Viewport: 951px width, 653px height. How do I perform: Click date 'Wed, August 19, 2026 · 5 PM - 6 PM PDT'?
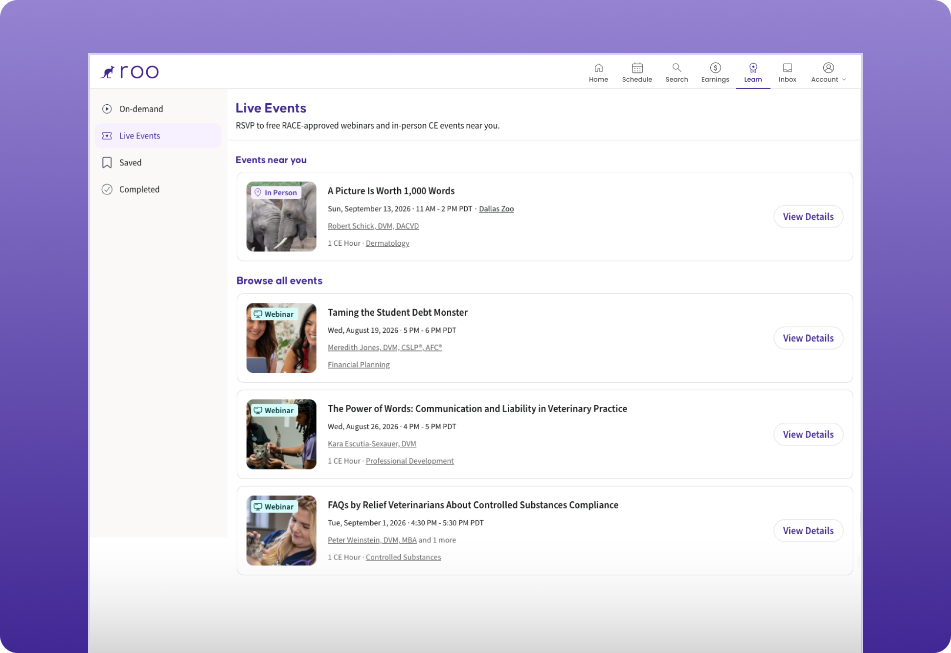[x=392, y=330]
